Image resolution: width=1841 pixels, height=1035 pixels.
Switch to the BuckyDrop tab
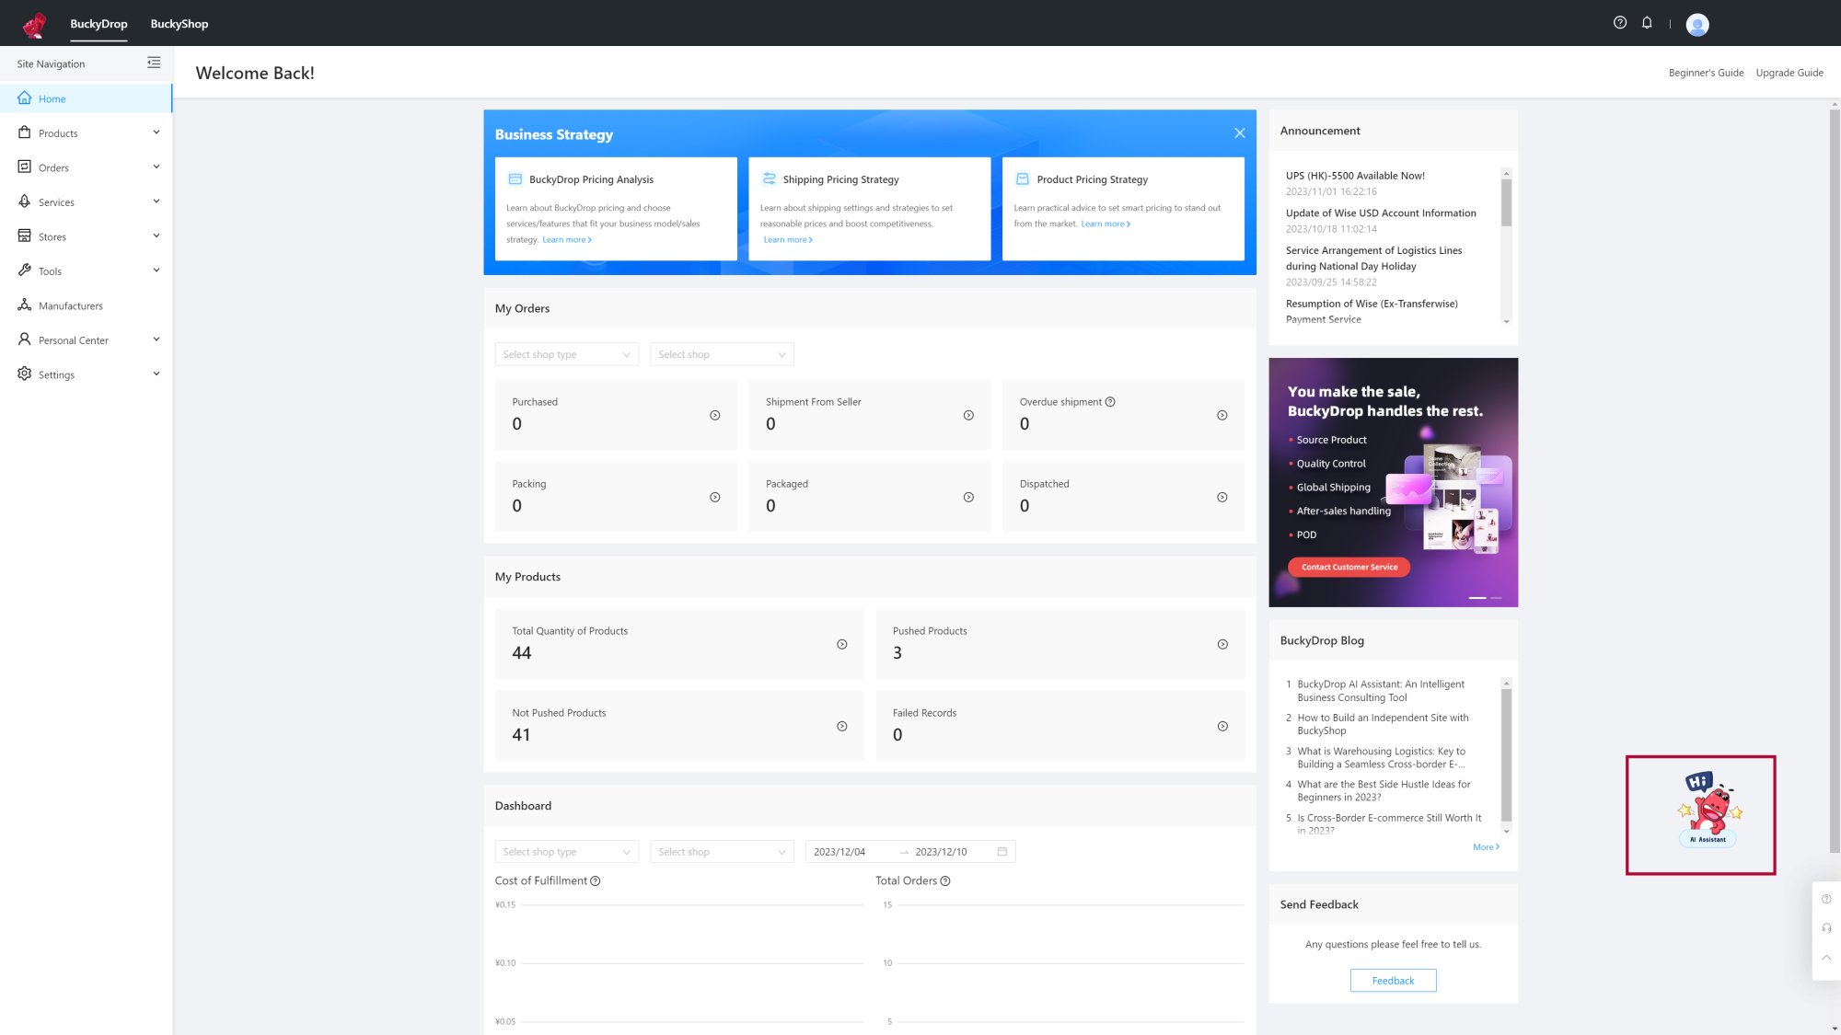[x=98, y=24]
